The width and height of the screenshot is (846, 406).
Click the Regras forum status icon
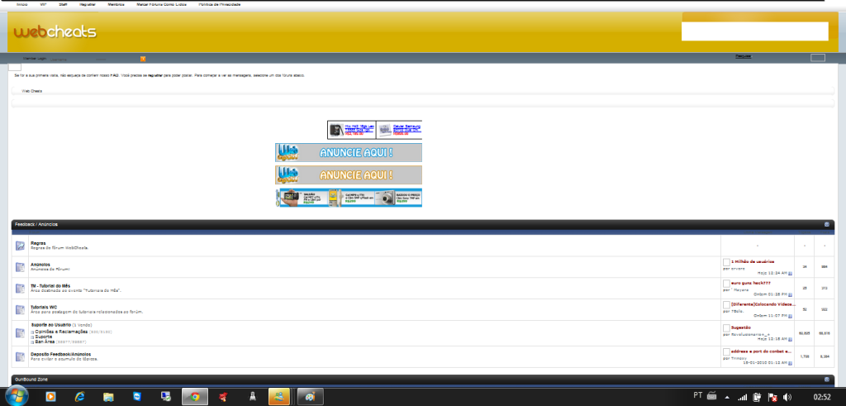[x=20, y=246]
